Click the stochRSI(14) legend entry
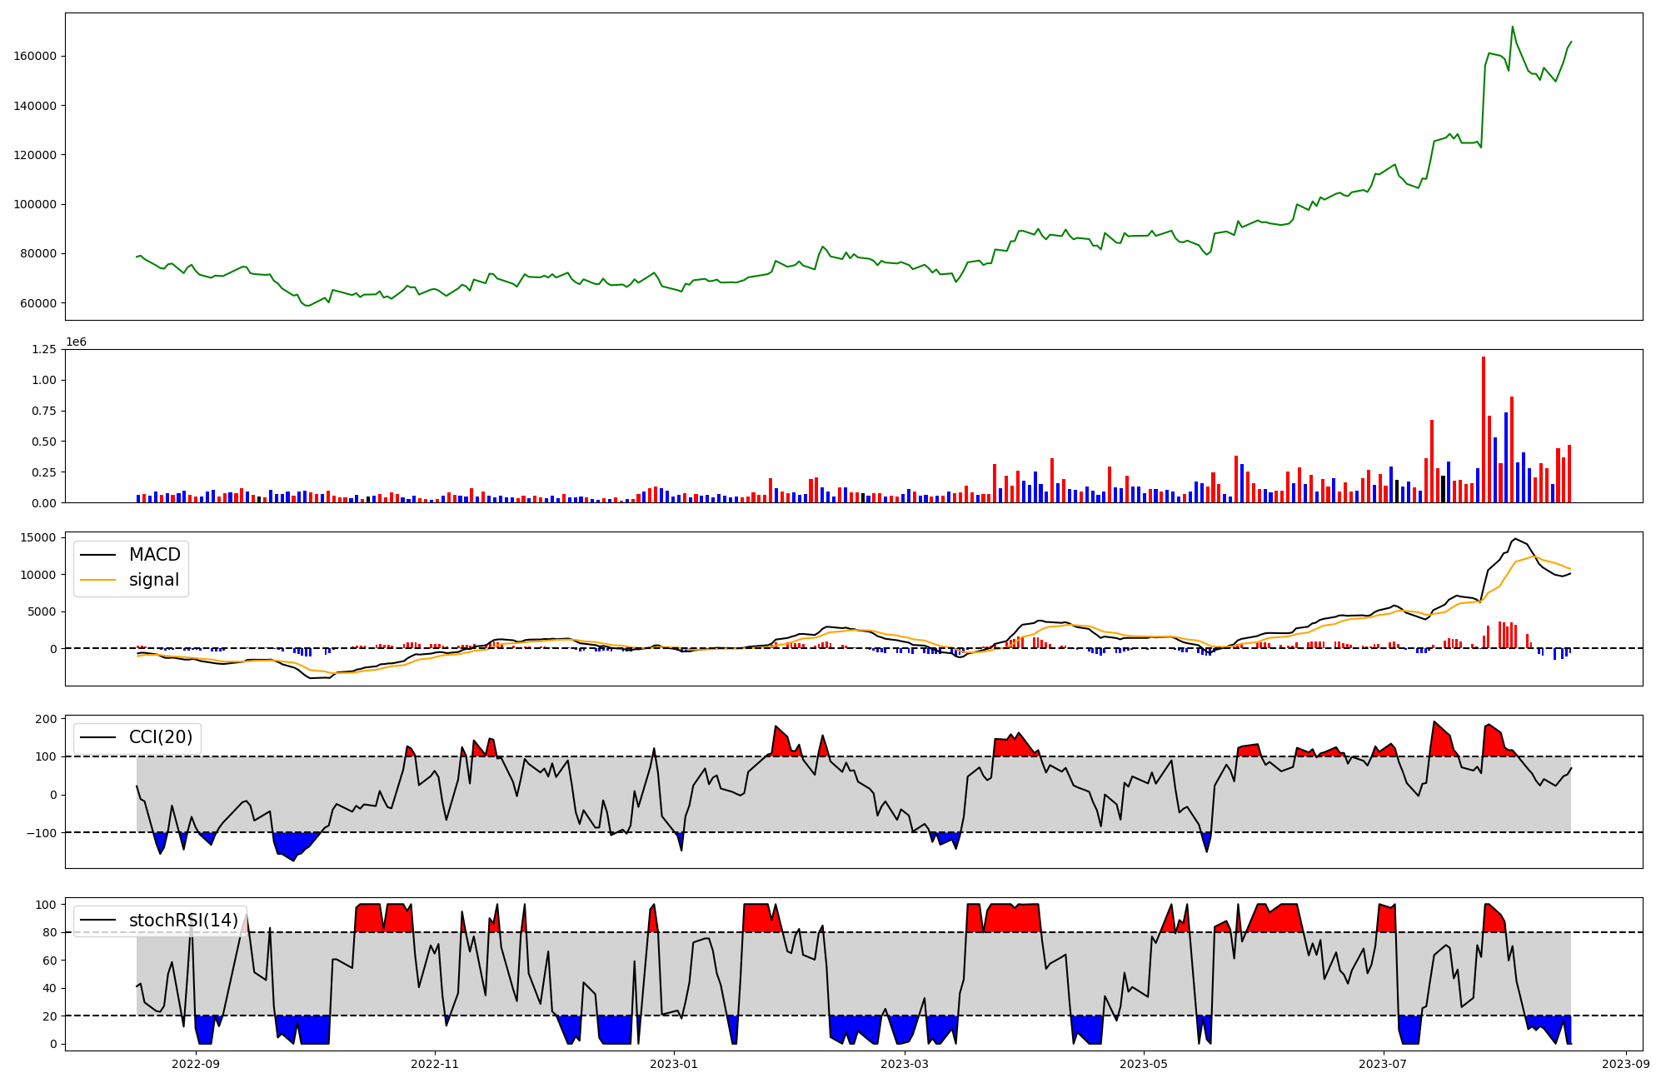Screen dimensions: 1666x1083 pos(183,921)
